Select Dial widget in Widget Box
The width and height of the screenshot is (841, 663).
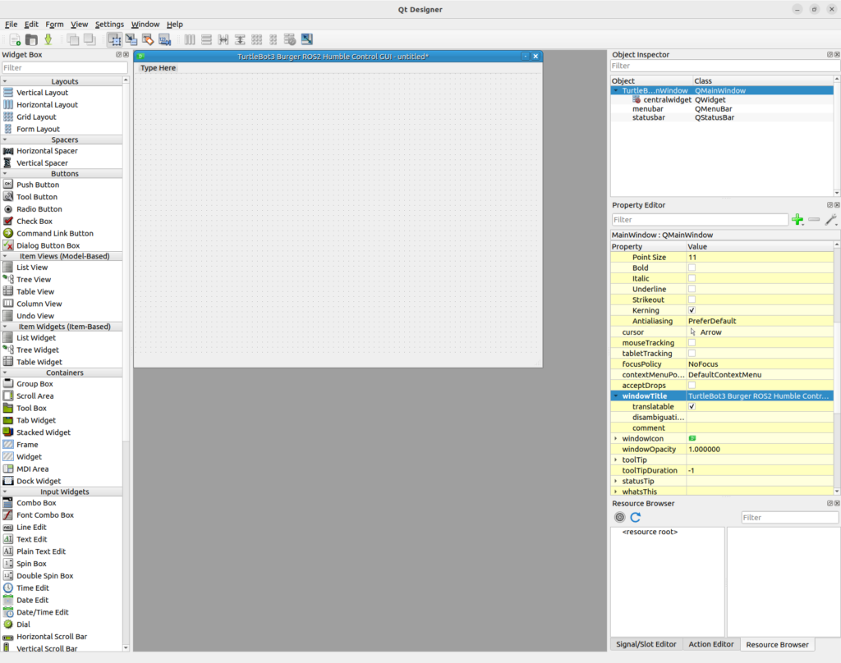pos(23,624)
